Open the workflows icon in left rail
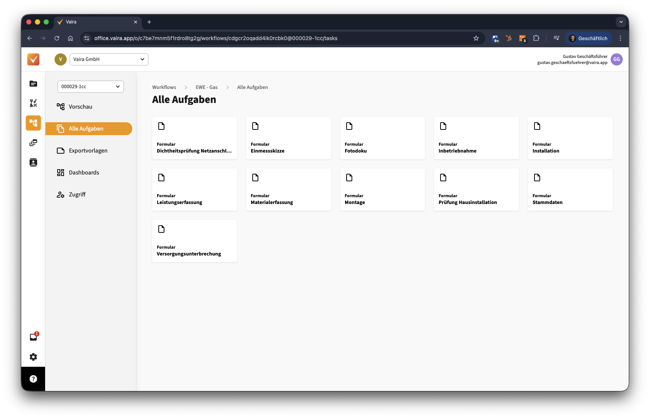Image resolution: width=650 pixels, height=419 pixels. pyautogui.click(x=33, y=123)
